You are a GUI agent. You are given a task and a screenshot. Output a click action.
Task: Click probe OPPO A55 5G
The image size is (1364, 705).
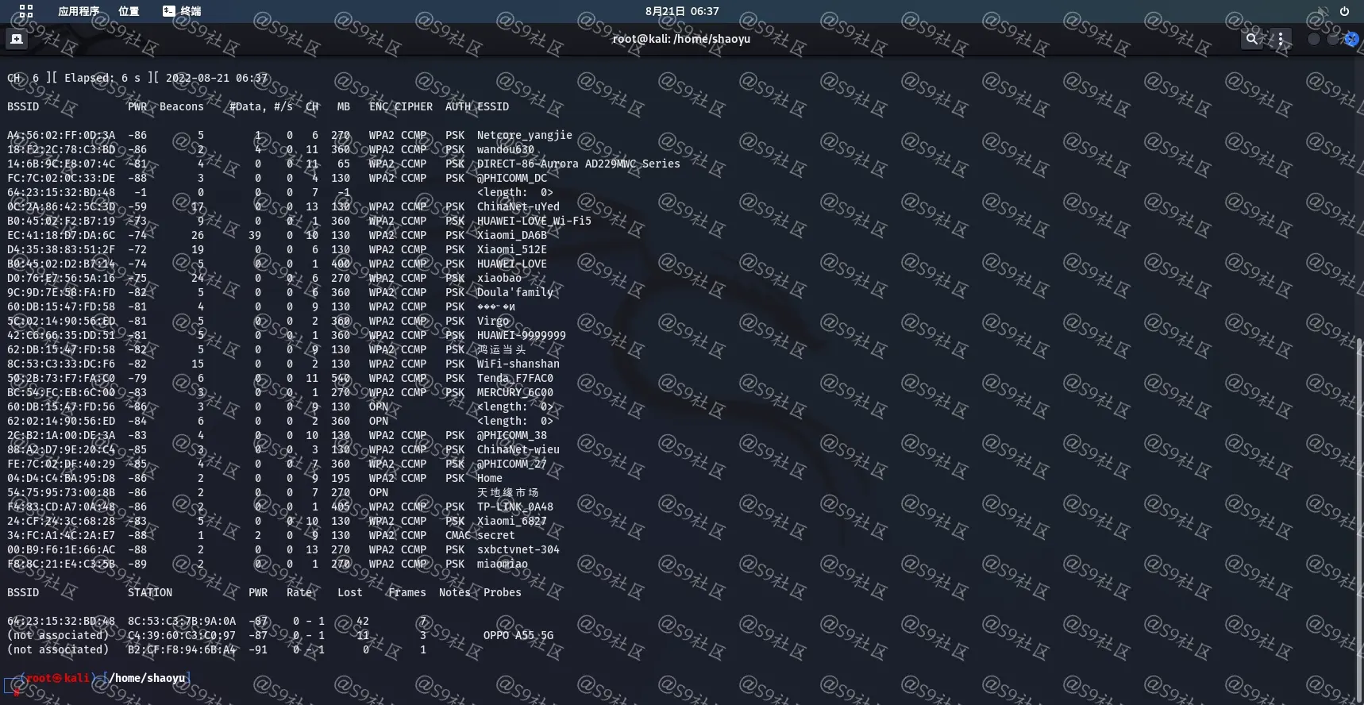click(518, 635)
